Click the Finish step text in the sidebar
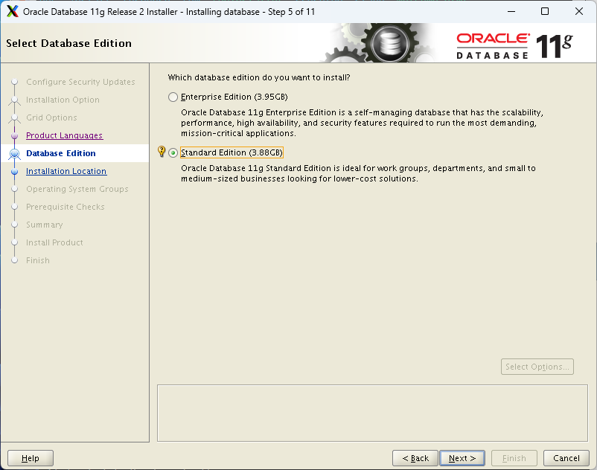 coord(38,260)
